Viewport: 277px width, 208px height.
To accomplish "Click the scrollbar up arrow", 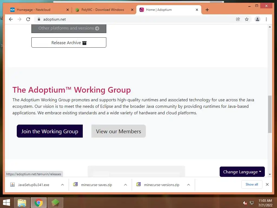I will point(270,27).
